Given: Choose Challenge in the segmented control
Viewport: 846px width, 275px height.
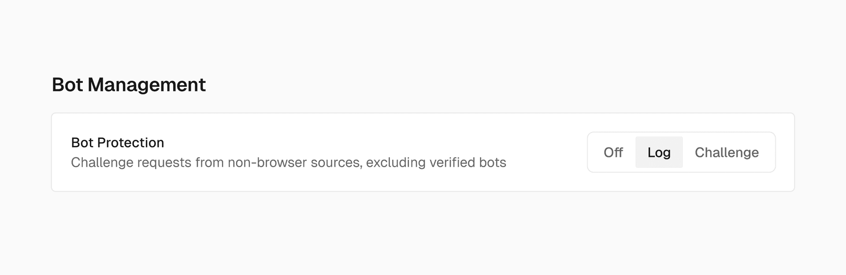Looking at the screenshot, I should click(x=727, y=152).
